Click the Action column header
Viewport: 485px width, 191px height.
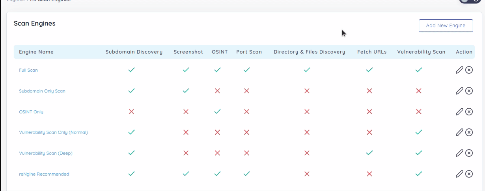[464, 52]
